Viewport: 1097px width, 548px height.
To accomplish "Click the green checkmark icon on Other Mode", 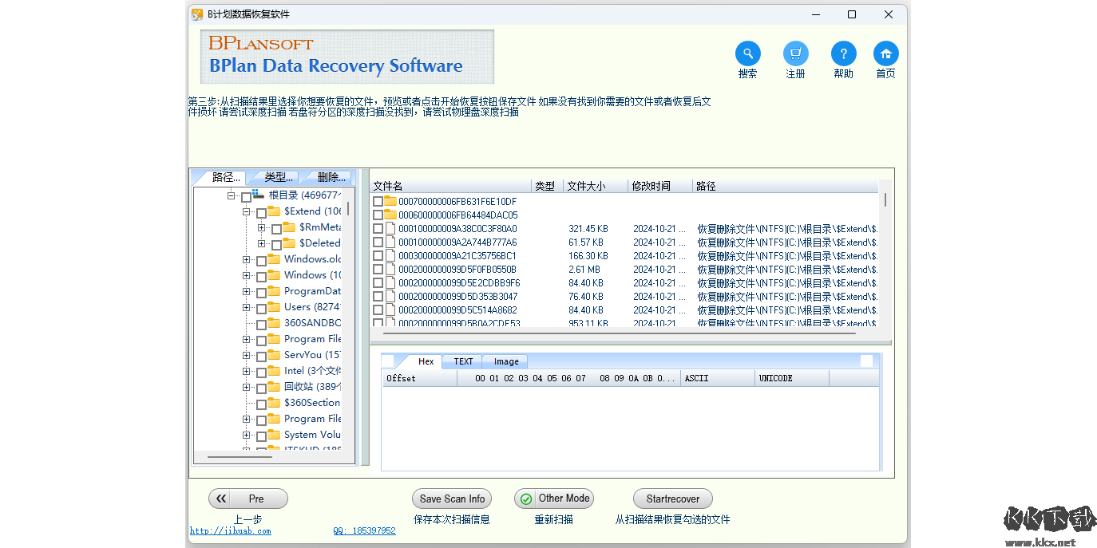I will [x=526, y=499].
